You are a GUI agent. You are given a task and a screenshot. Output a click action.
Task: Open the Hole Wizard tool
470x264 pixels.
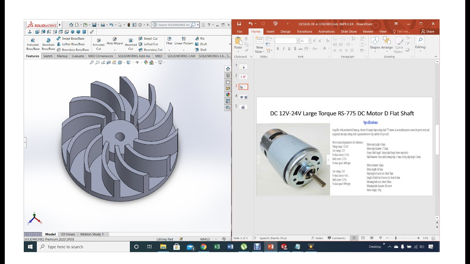point(115,41)
